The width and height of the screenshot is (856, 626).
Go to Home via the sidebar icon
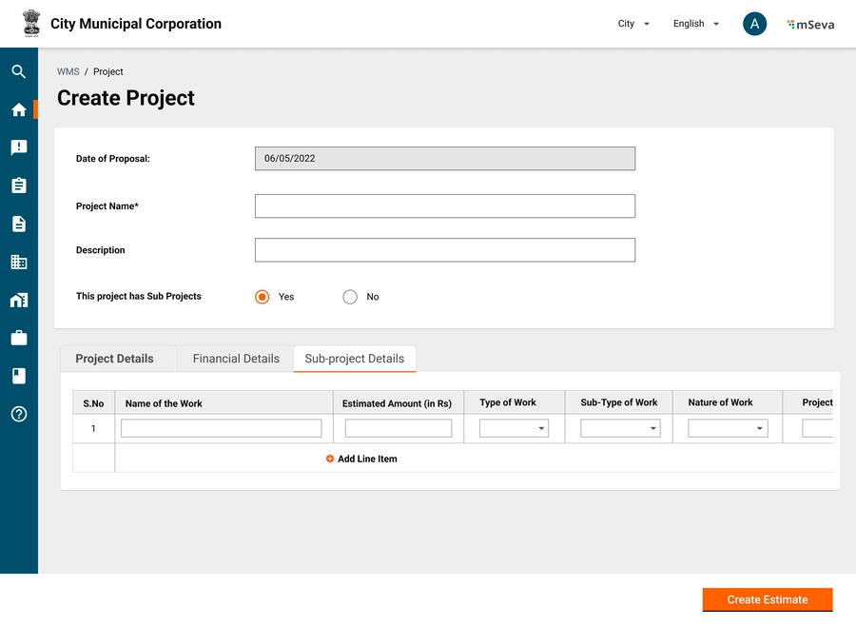pyautogui.click(x=18, y=109)
